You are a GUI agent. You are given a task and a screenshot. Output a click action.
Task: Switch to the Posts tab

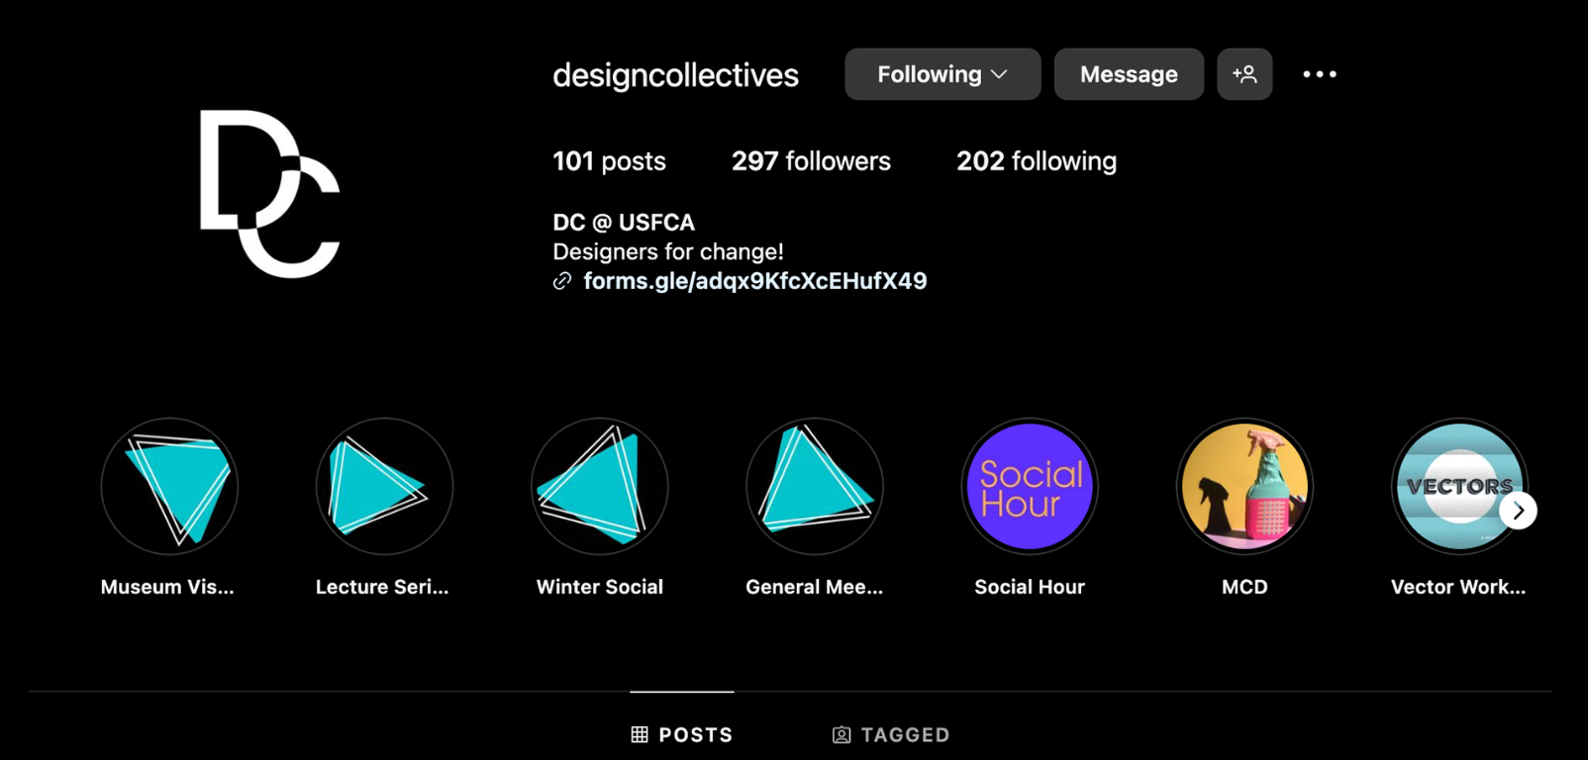pyautogui.click(x=682, y=734)
